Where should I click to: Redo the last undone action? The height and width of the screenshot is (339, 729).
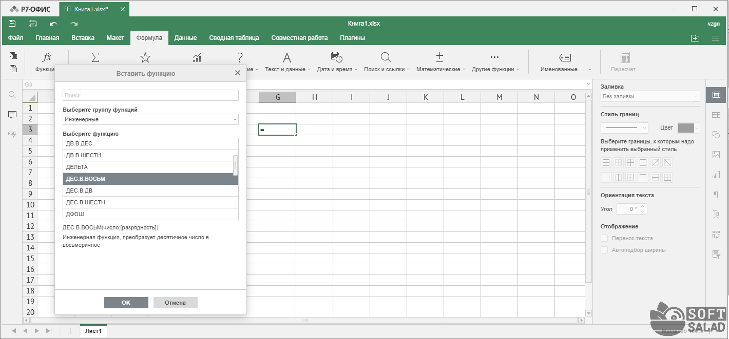click(74, 24)
